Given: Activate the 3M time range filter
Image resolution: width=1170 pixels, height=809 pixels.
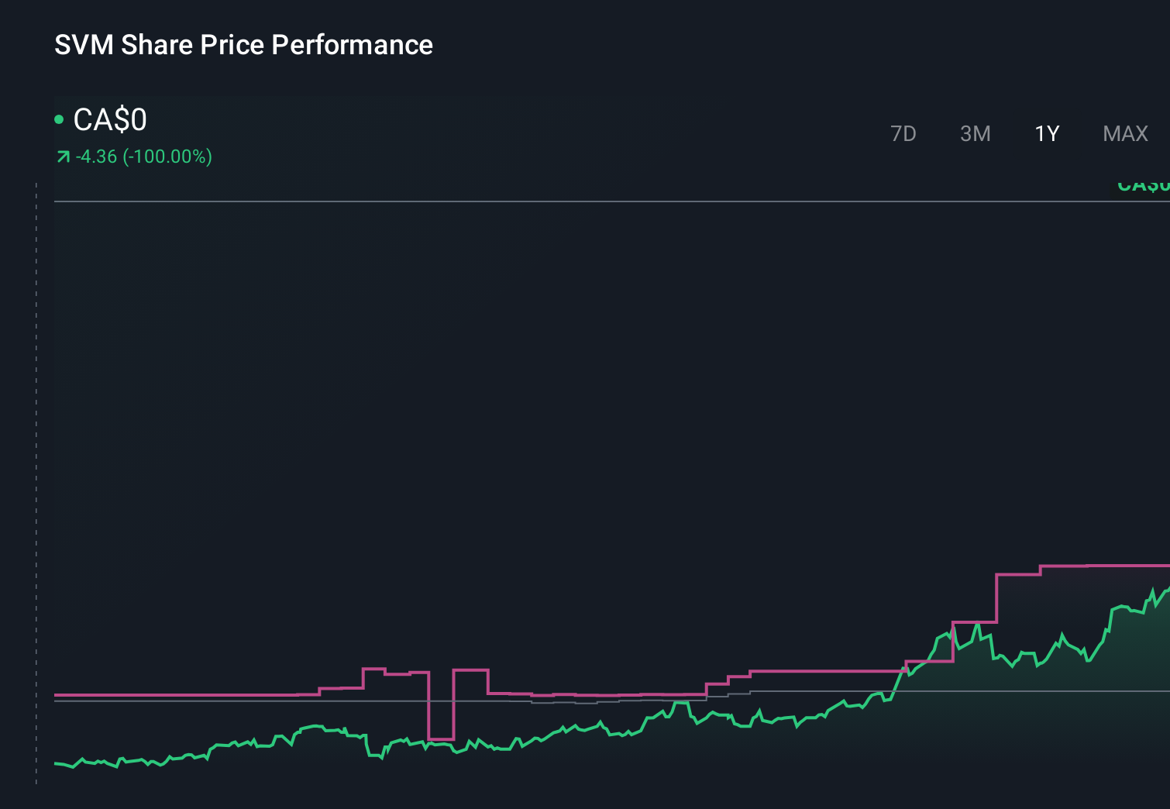Looking at the screenshot, I should pyautogui.click(x=976, y=133).
